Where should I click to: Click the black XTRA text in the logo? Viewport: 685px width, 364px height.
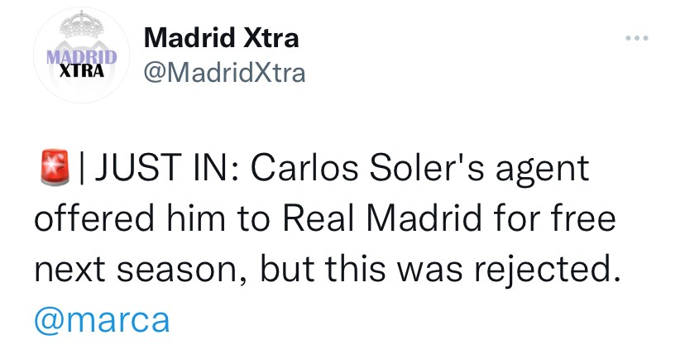point(81,71)
